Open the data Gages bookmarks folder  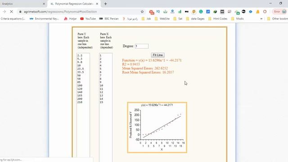coord(195,19)
